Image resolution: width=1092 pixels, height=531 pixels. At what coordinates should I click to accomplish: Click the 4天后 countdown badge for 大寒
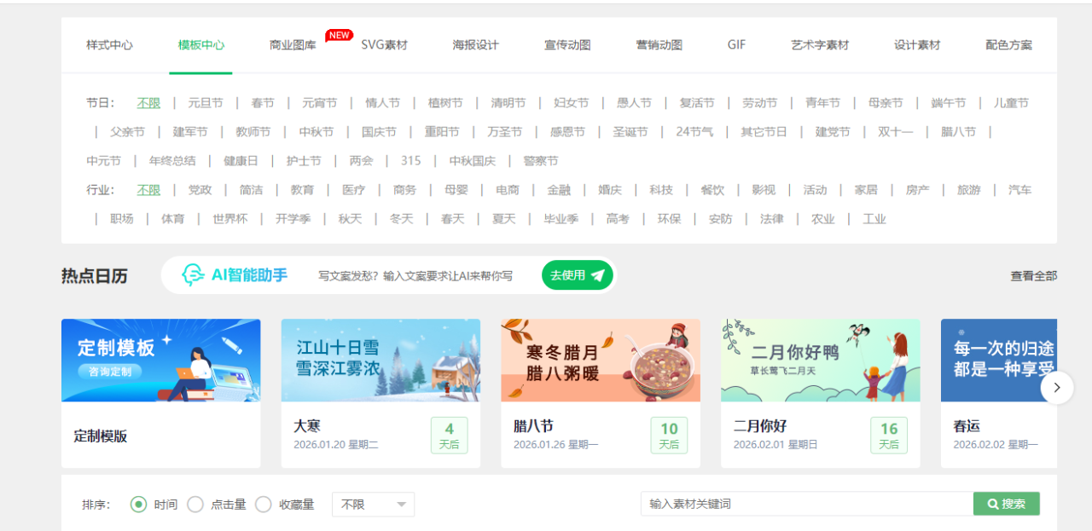[x=449, y=435]
